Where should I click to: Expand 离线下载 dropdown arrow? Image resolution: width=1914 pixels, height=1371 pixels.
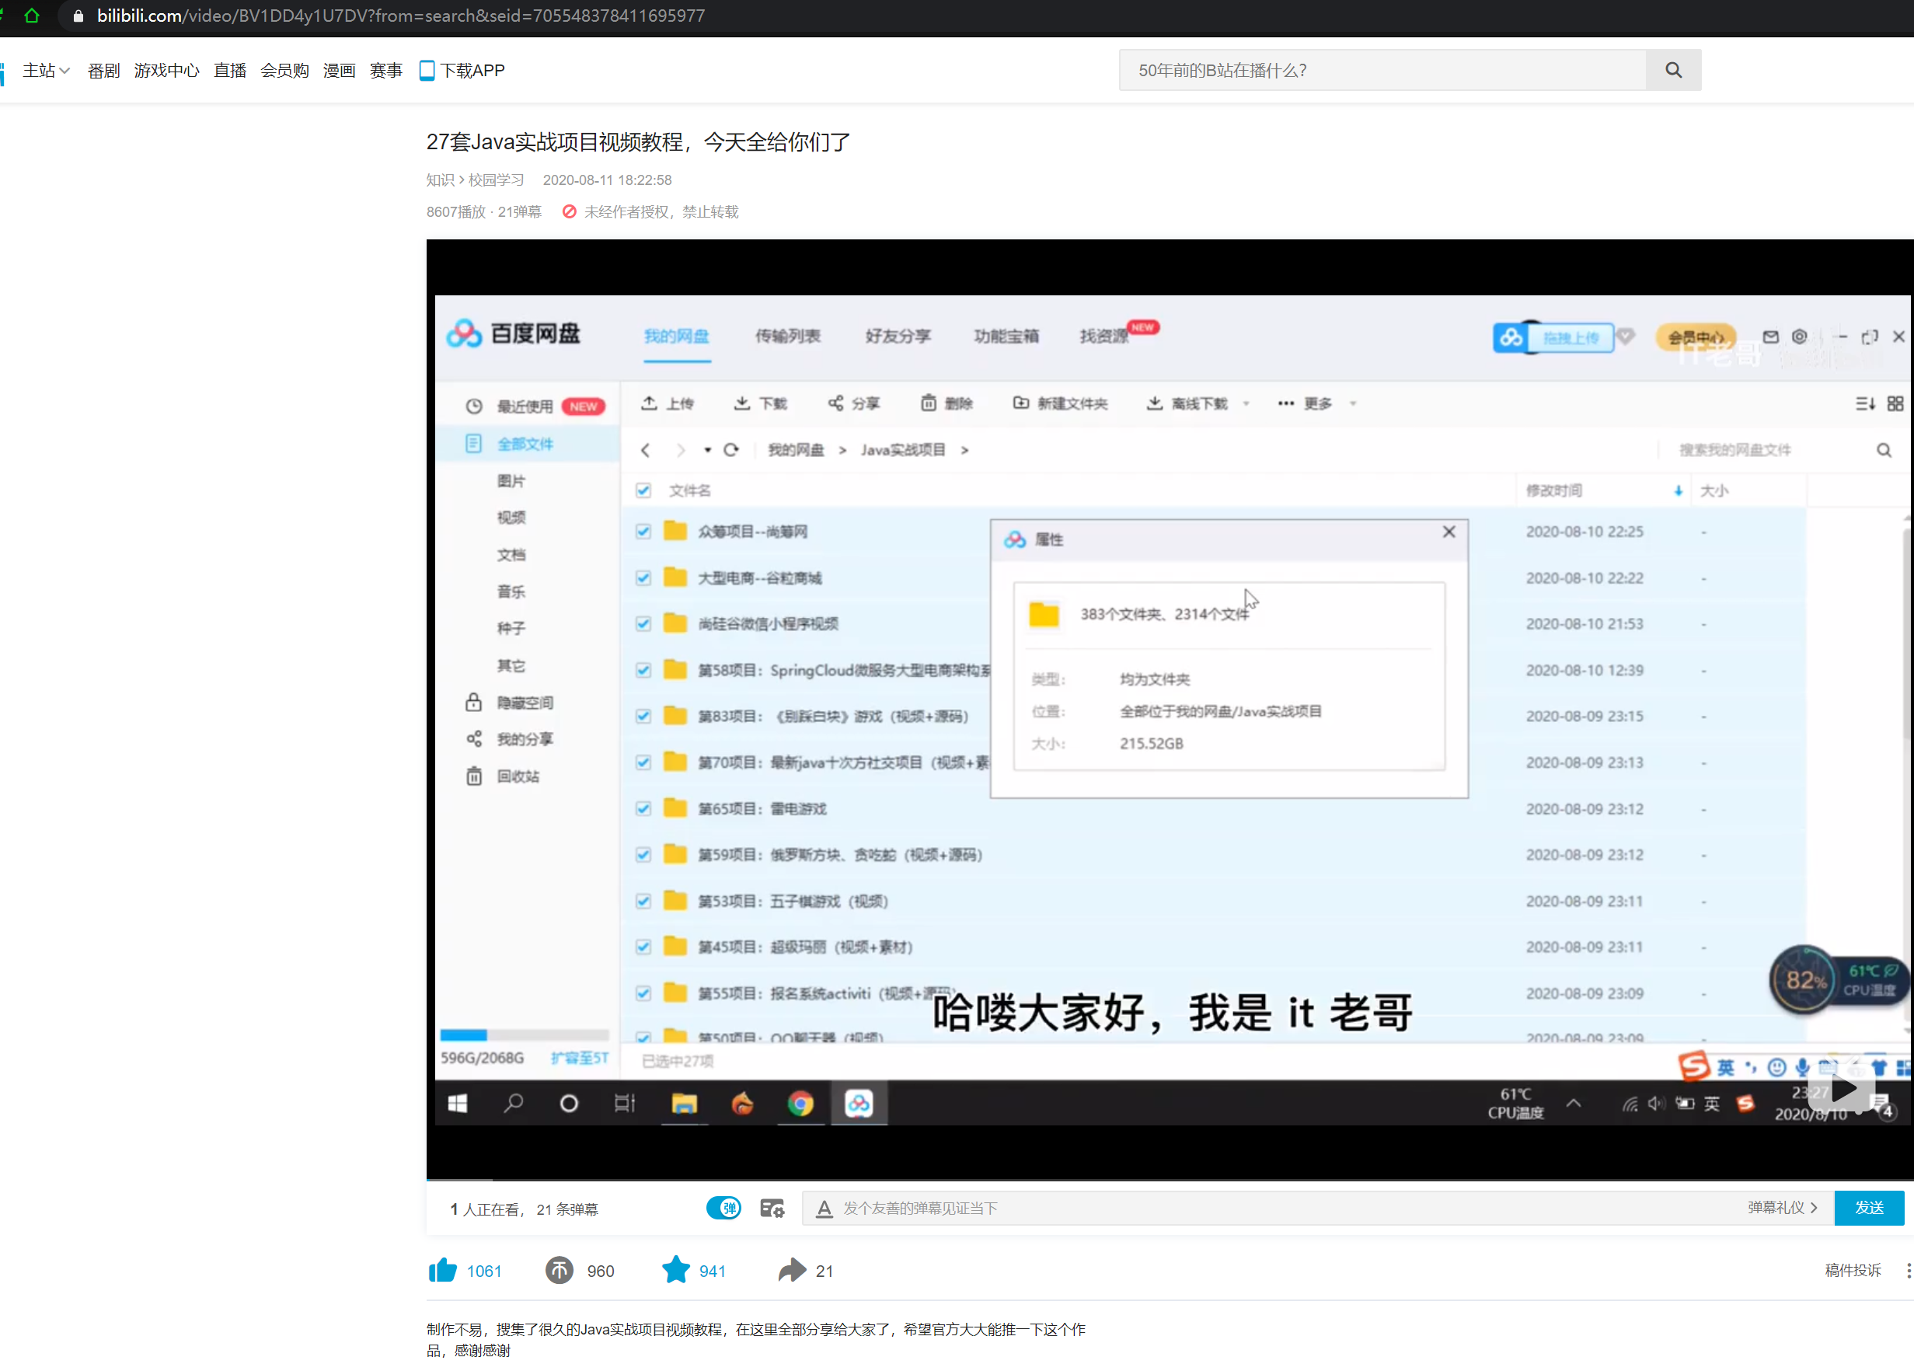coord(1246,403)
